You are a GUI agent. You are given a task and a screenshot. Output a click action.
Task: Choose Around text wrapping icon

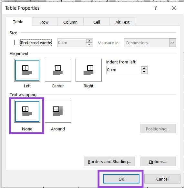click(x=58, y=111)
